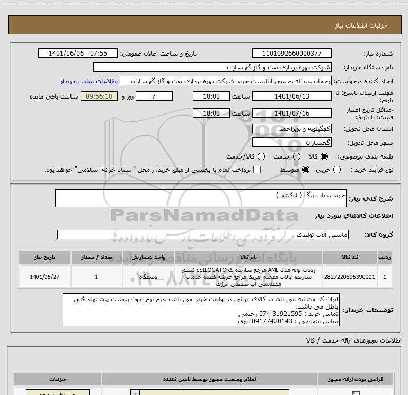Screen dimensions: 408x395
Task: Click the جزئیات اطلاعات نیاز page header
Action: coord(205,25)
